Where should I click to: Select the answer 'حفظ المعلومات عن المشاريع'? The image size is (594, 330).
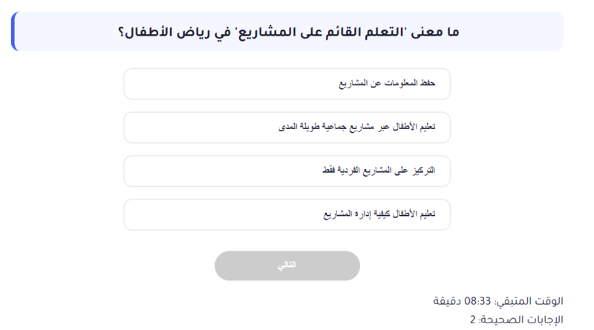point(287,84)
